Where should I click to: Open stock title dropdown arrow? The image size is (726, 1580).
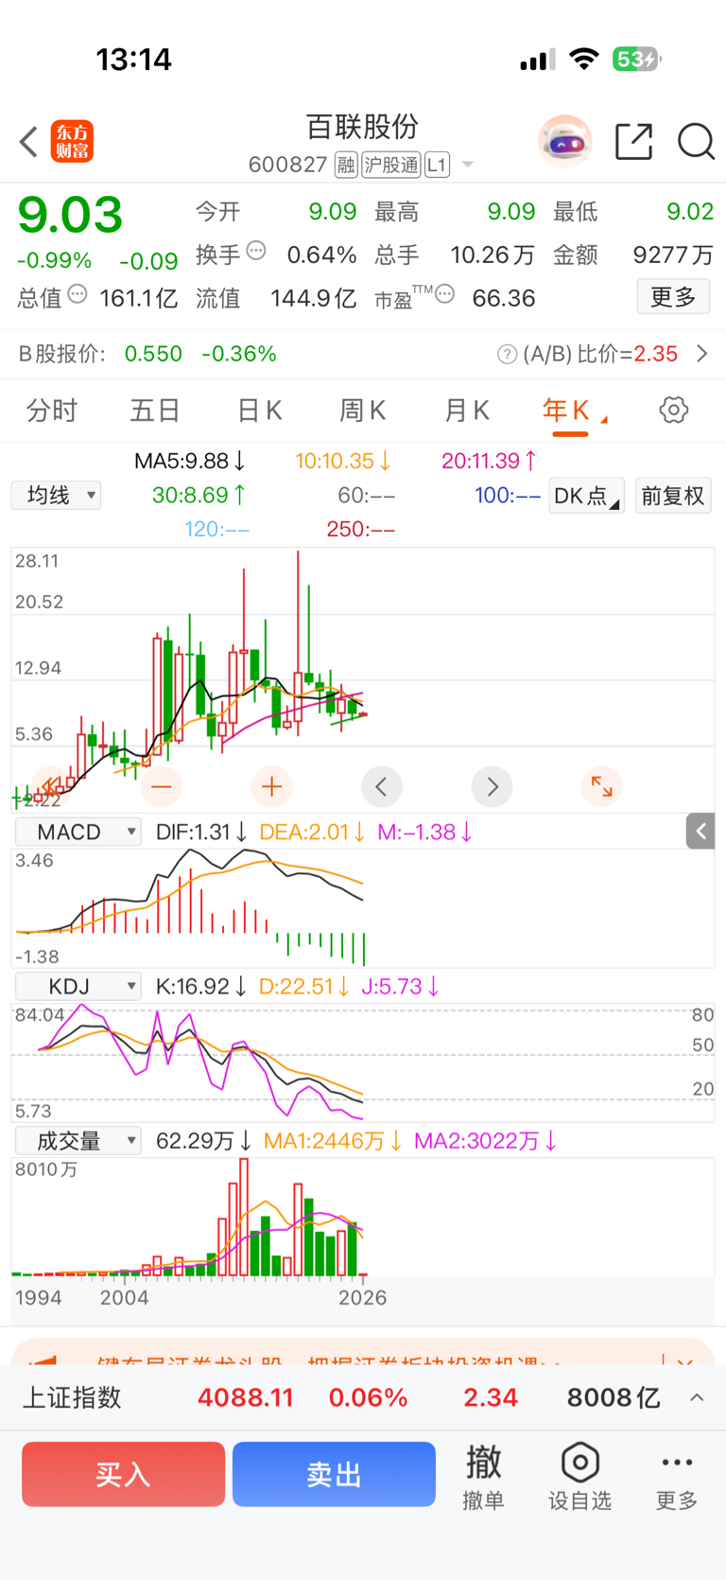point(467,165)
